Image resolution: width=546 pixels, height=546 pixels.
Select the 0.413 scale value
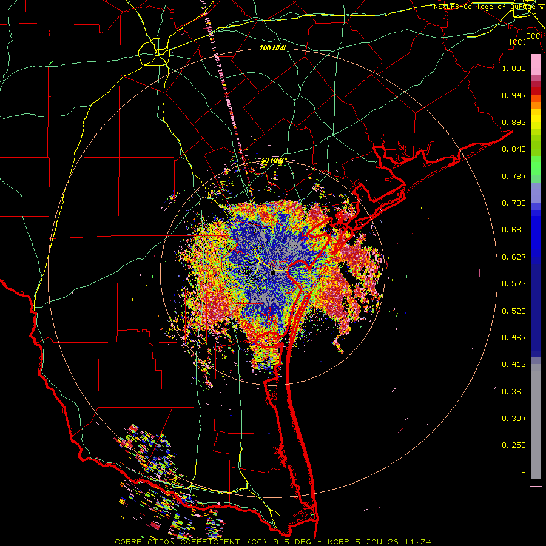pos(514,365)
